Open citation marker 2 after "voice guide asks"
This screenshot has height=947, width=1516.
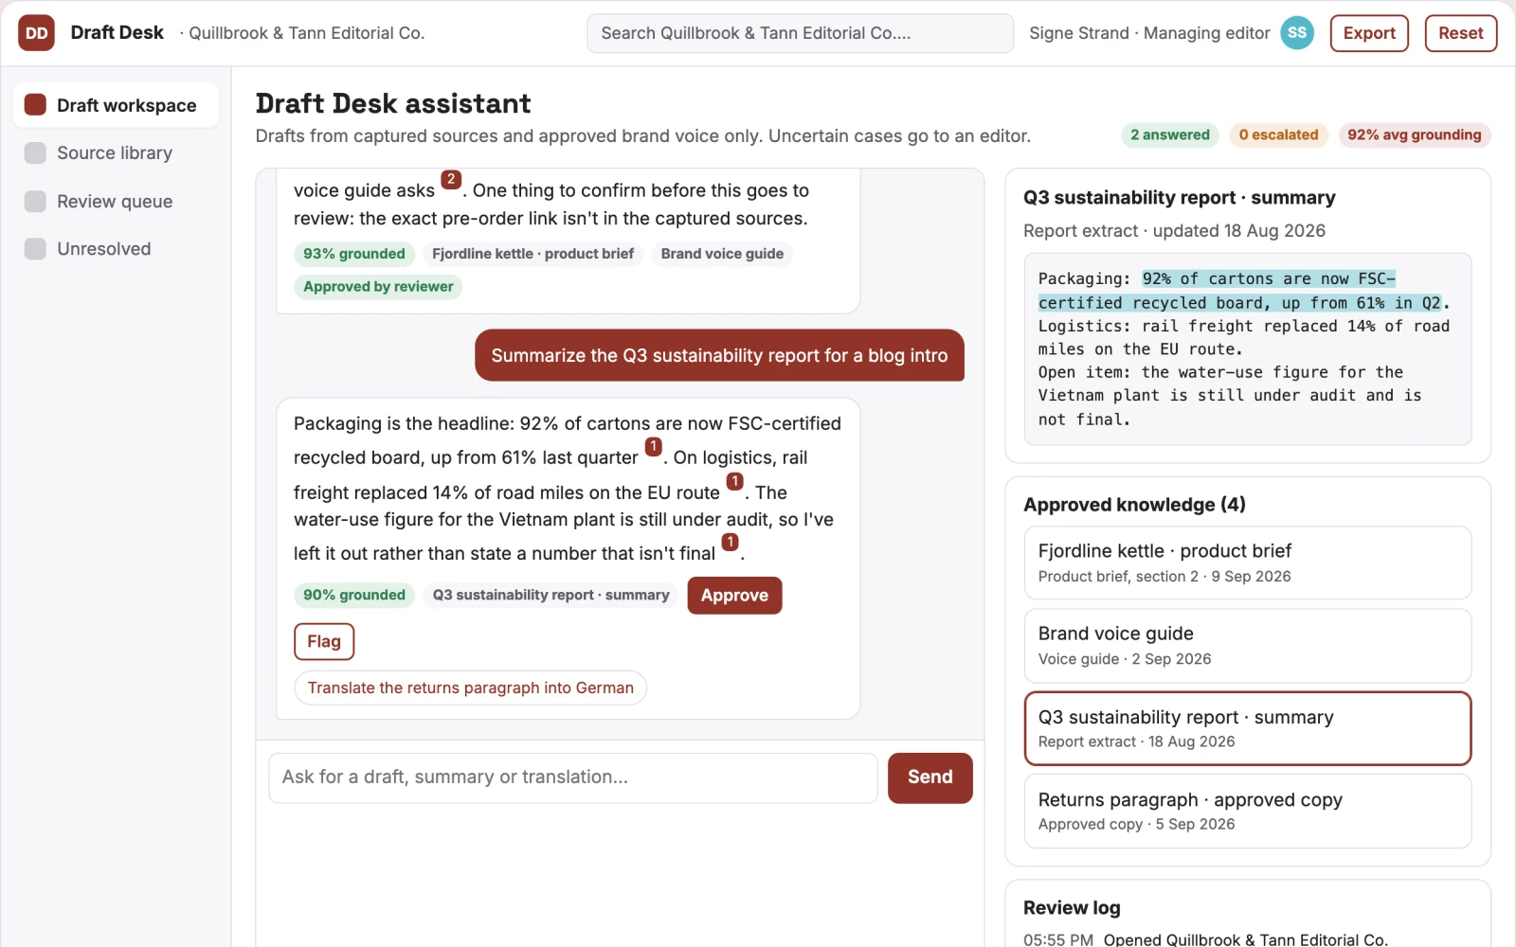click(x=451, y=179)
